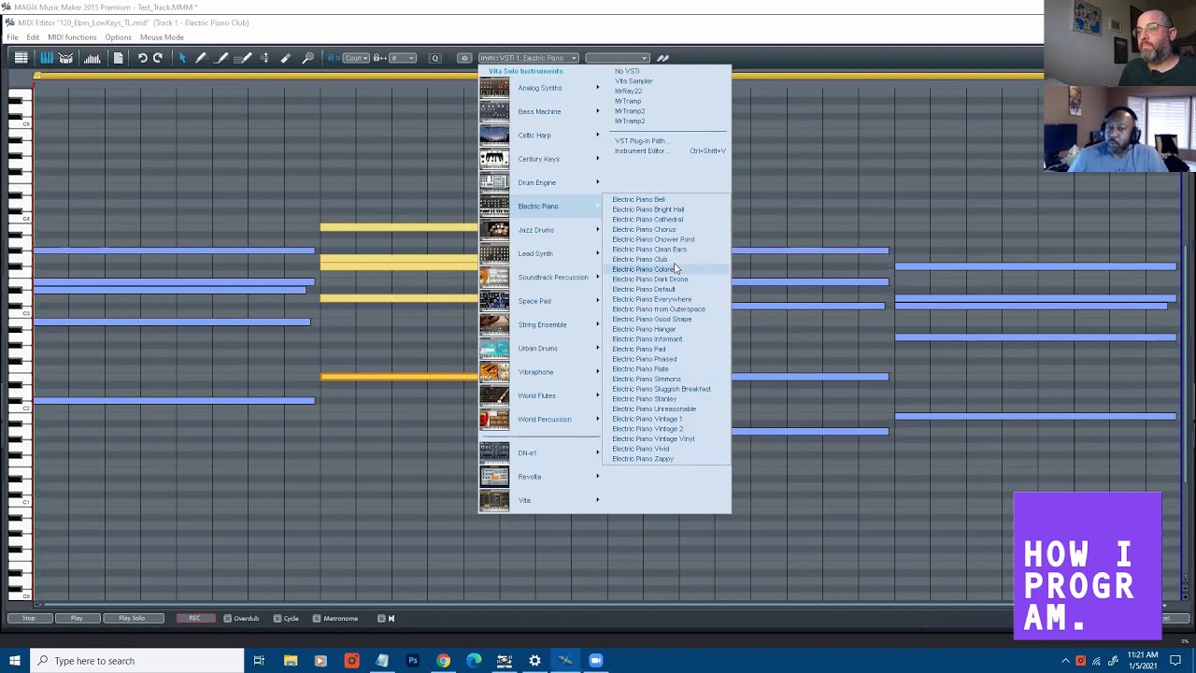Choose Electric Piano Dark Drone preset

click(649, 279)
